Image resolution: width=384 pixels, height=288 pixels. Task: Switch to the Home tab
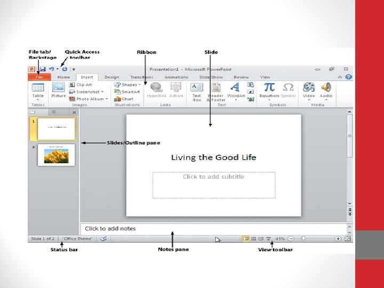pos(63,77)
